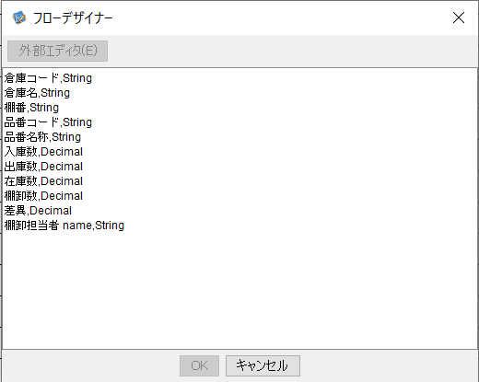The image size is (479, 382).
Task: Click the 棚卸担当者 name,String line
Action: [x=64, y=226]
